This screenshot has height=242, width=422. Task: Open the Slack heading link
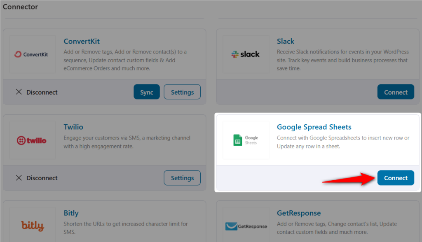coord(285,41)
